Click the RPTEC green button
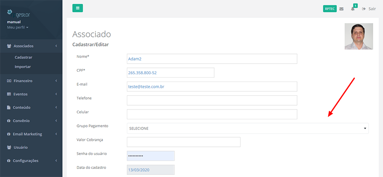The width and height of the screenshot is (383, 177). tap(330, 8)
